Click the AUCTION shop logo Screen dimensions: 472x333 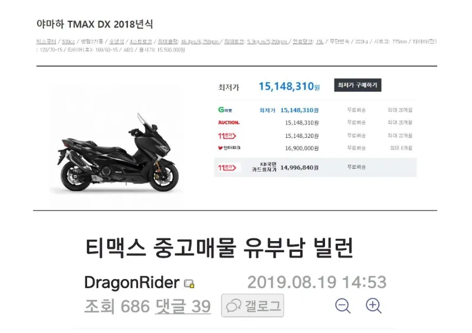pyautogui.click(x=229, y=123)
